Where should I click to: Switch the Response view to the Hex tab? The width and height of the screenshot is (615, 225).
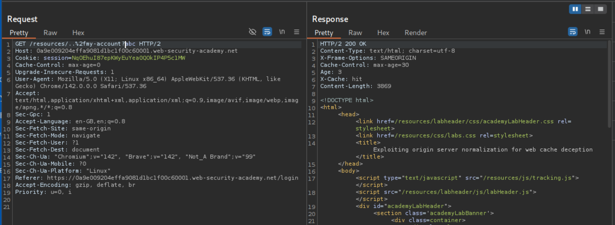tap(383, 33)
